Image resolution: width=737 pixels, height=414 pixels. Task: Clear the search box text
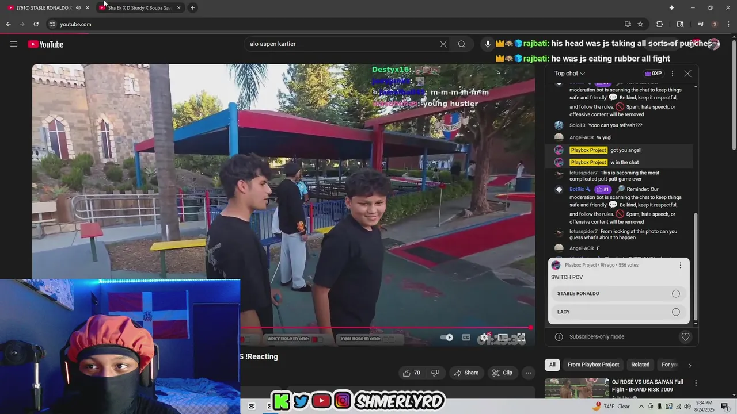[x=443, y=44]
